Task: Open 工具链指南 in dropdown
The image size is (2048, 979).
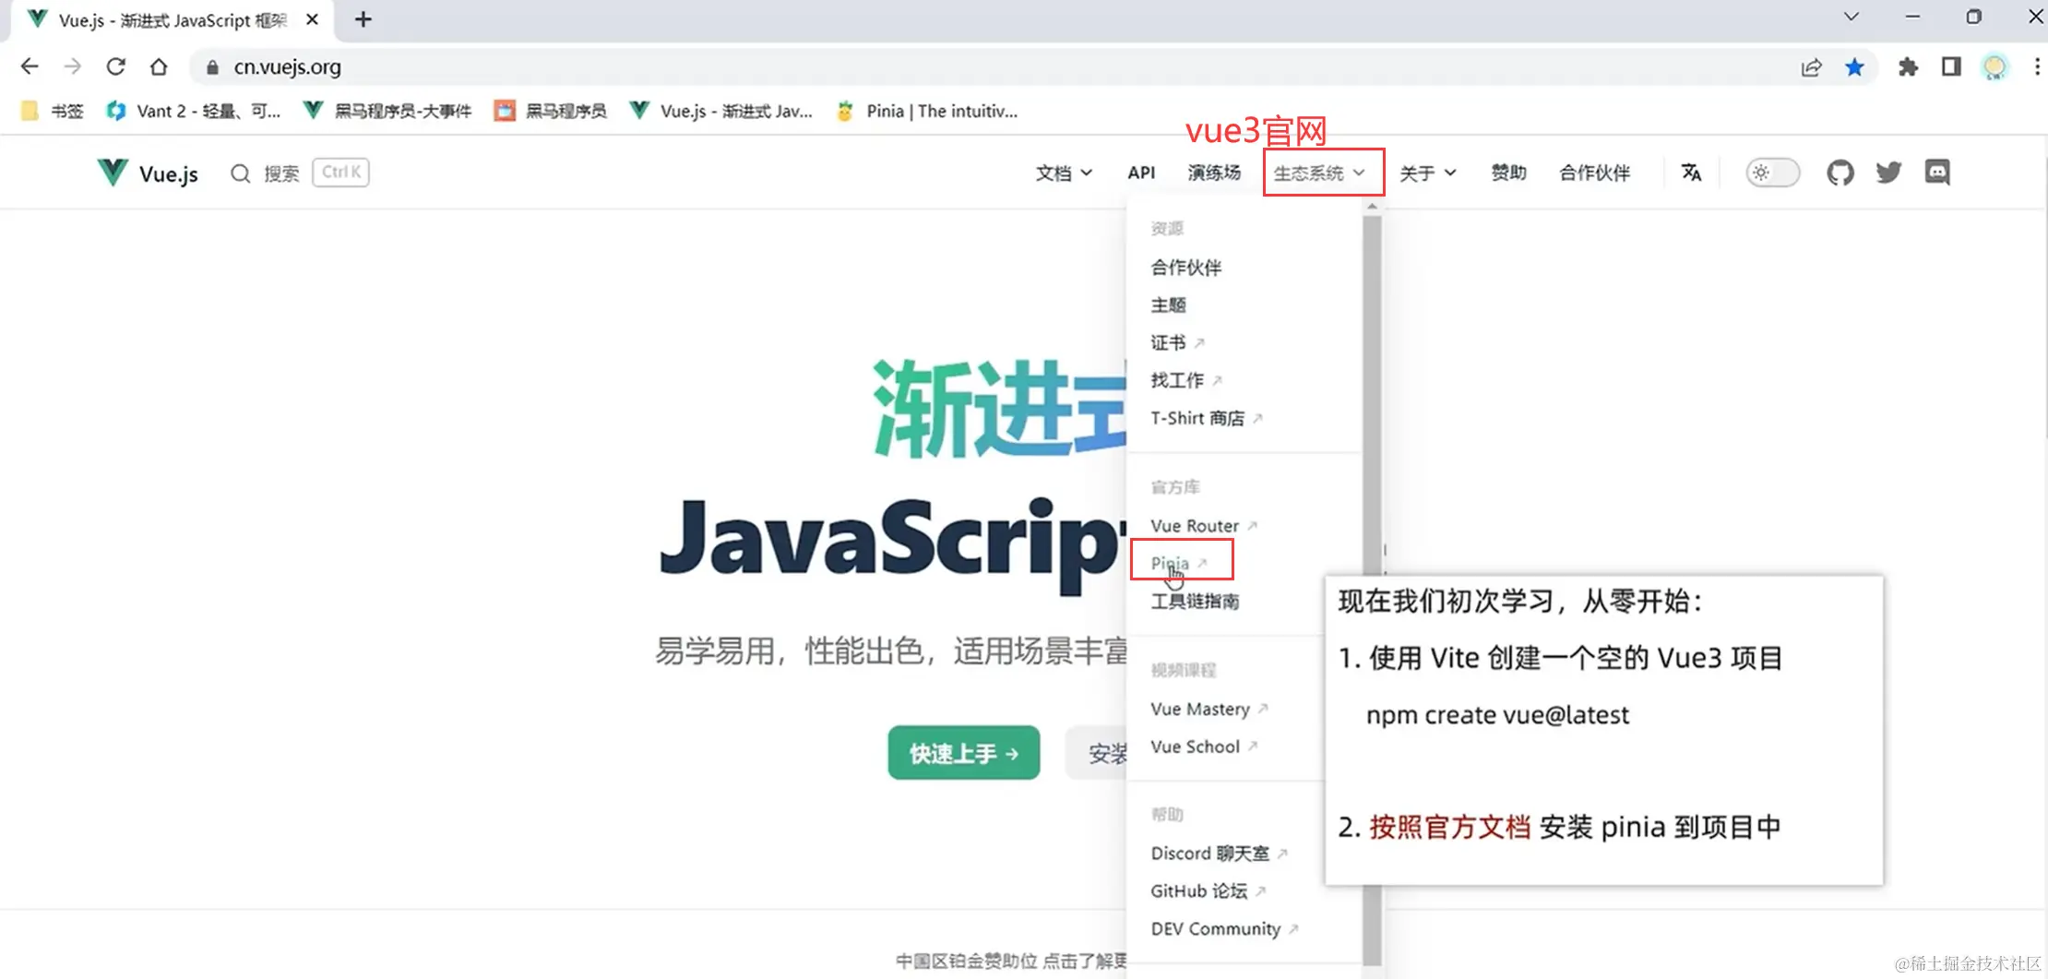Action: (x=1195, y=601)
